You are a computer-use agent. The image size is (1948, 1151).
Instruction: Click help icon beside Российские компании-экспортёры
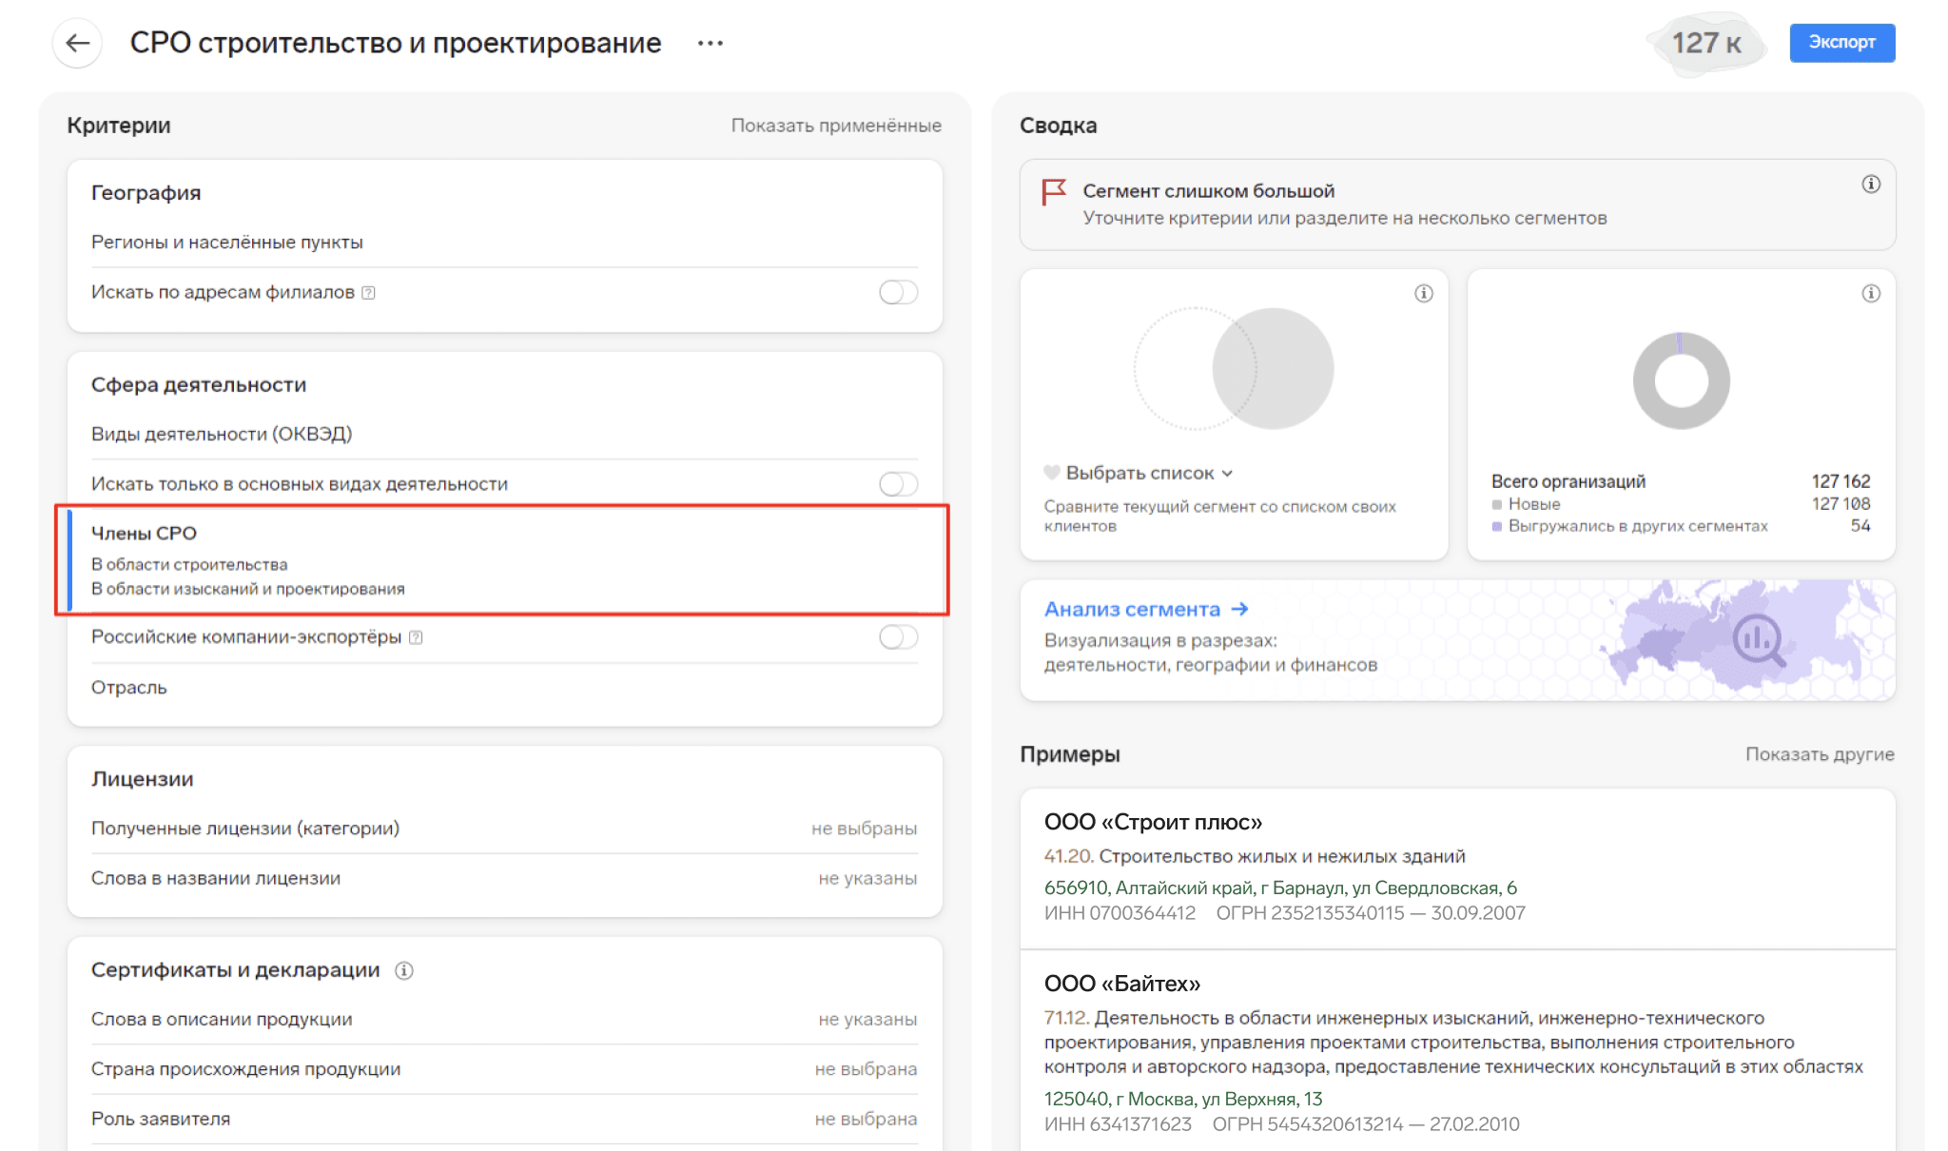point(416,637)
